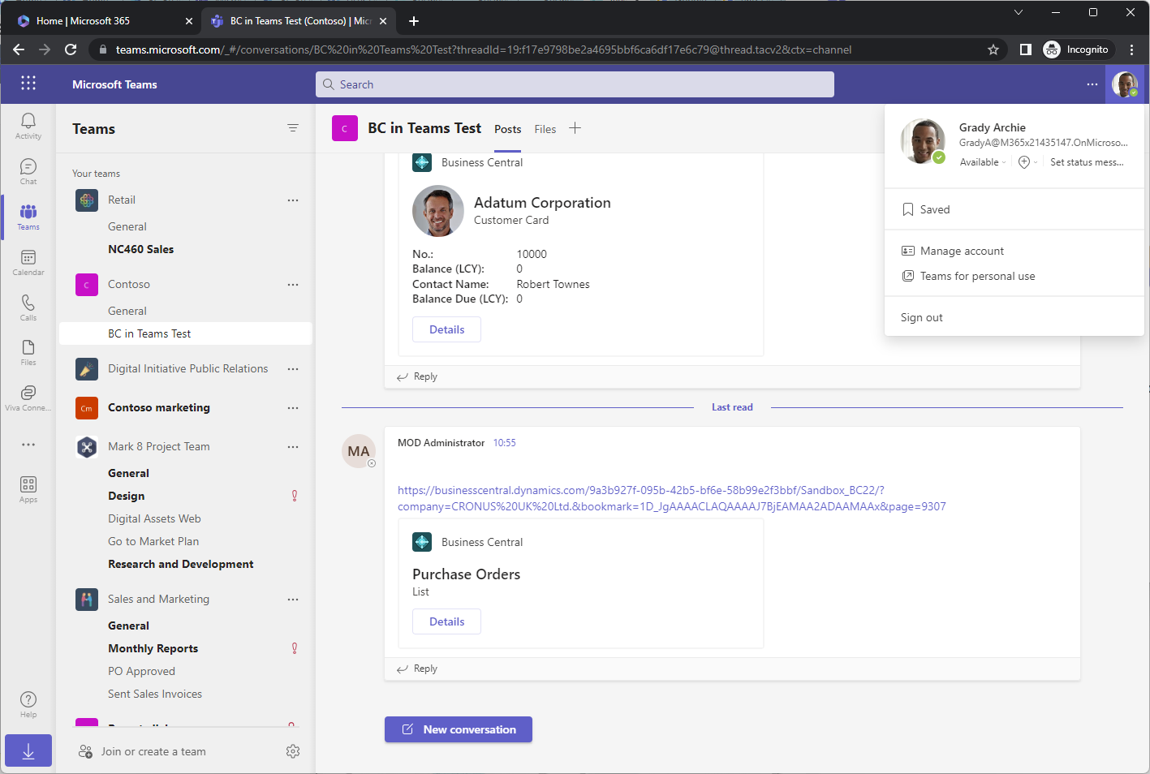Start a New conversation

tap(459, 729)
